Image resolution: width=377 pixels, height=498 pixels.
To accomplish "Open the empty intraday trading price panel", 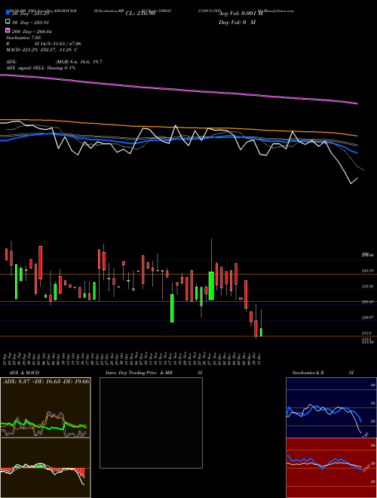I will click(151, 423).
